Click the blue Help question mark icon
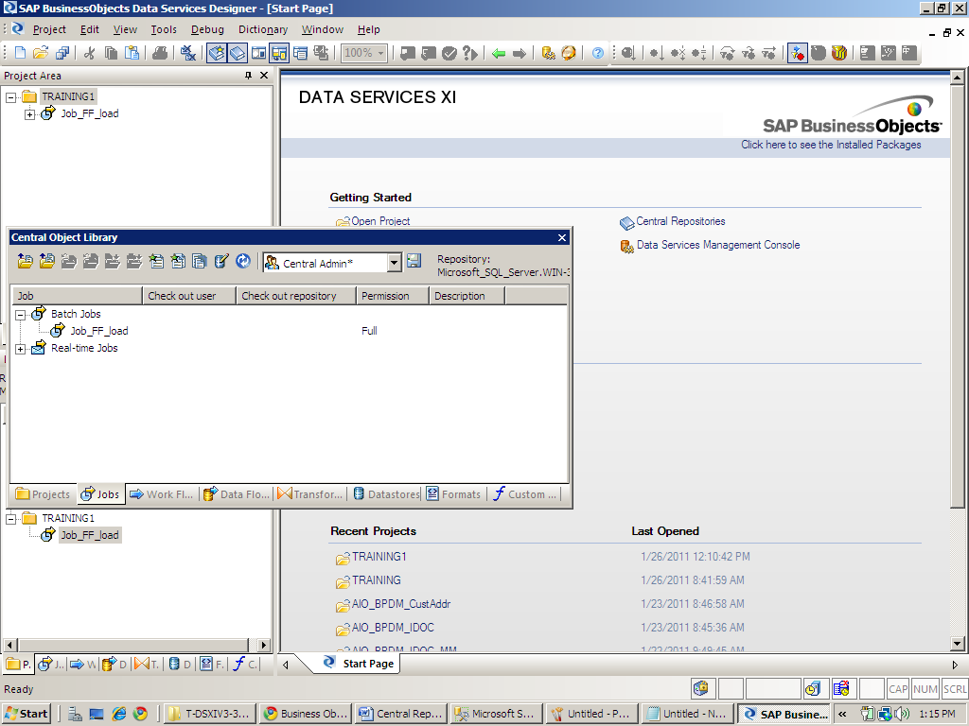 point(598,53)
